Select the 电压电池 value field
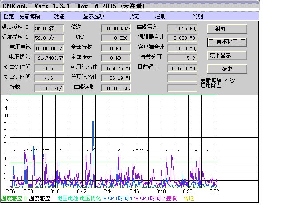The height and width of the screenshot is (205, 284). pos(49,48)
